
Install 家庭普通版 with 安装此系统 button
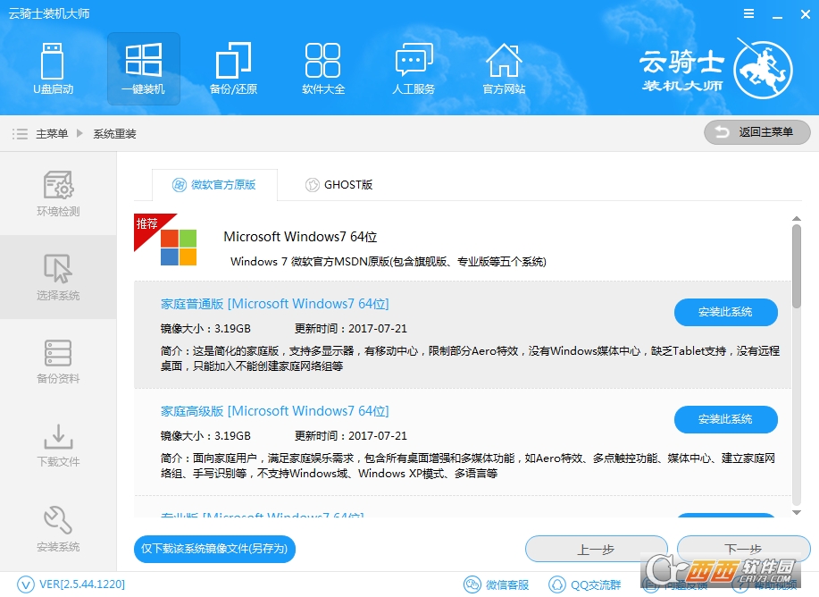coord(725,313)
